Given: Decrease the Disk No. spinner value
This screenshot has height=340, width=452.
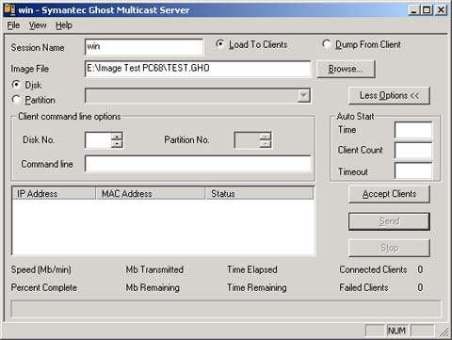Looking at the screenshot, I should 117,144.
